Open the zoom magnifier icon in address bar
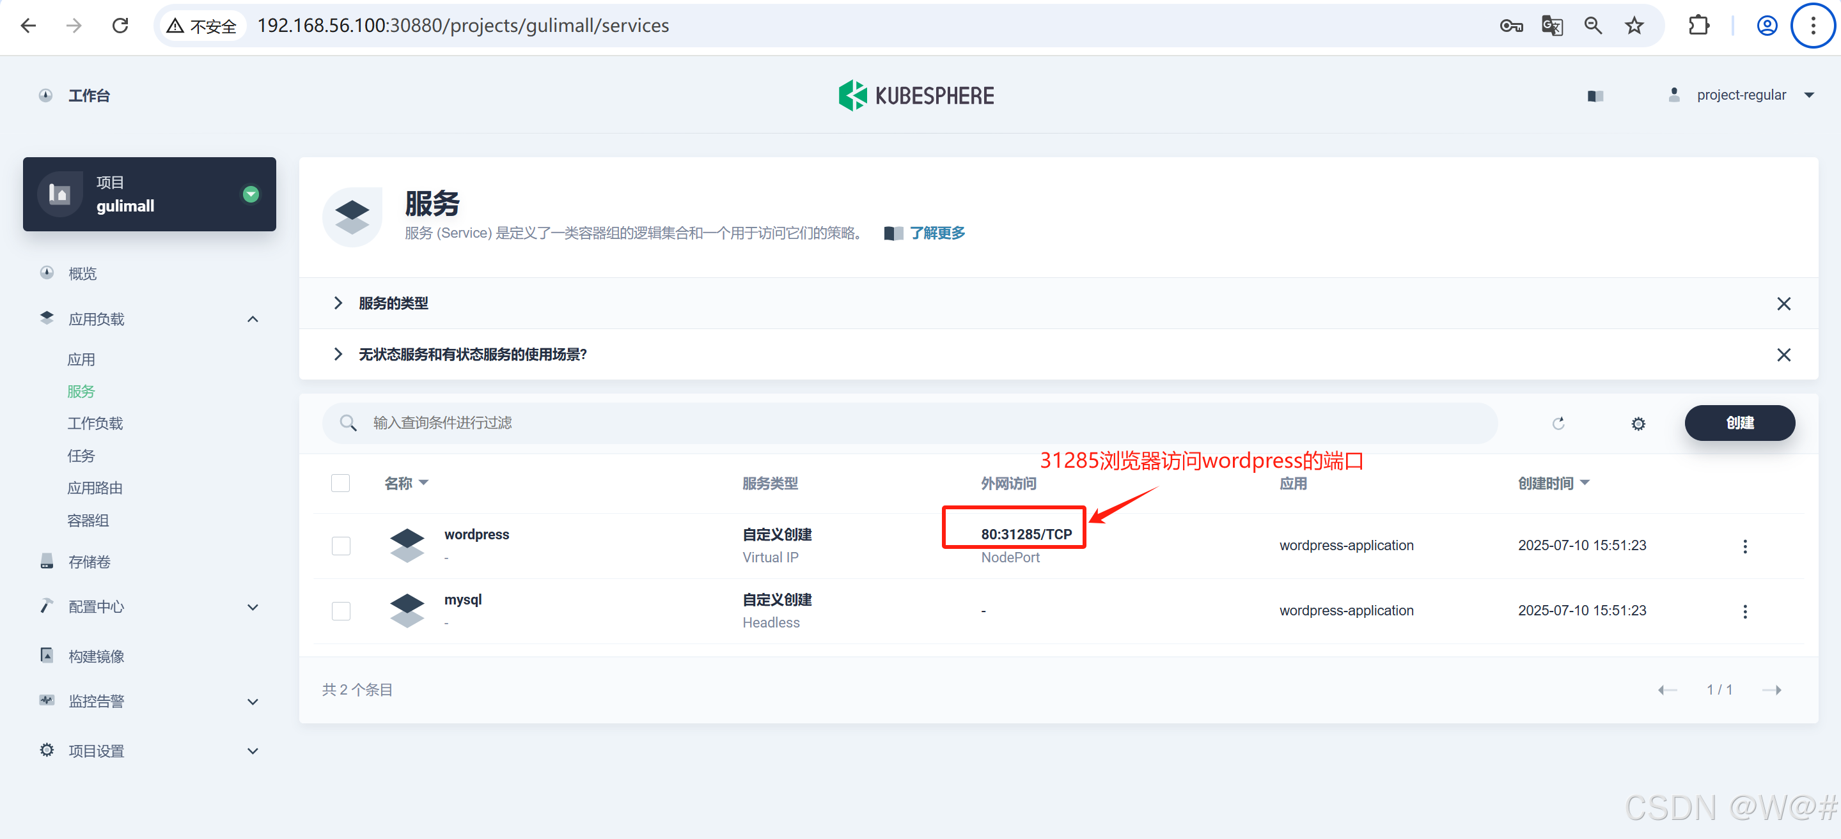This screenshot has height=839, width=1841. [x=1592, y=26]
